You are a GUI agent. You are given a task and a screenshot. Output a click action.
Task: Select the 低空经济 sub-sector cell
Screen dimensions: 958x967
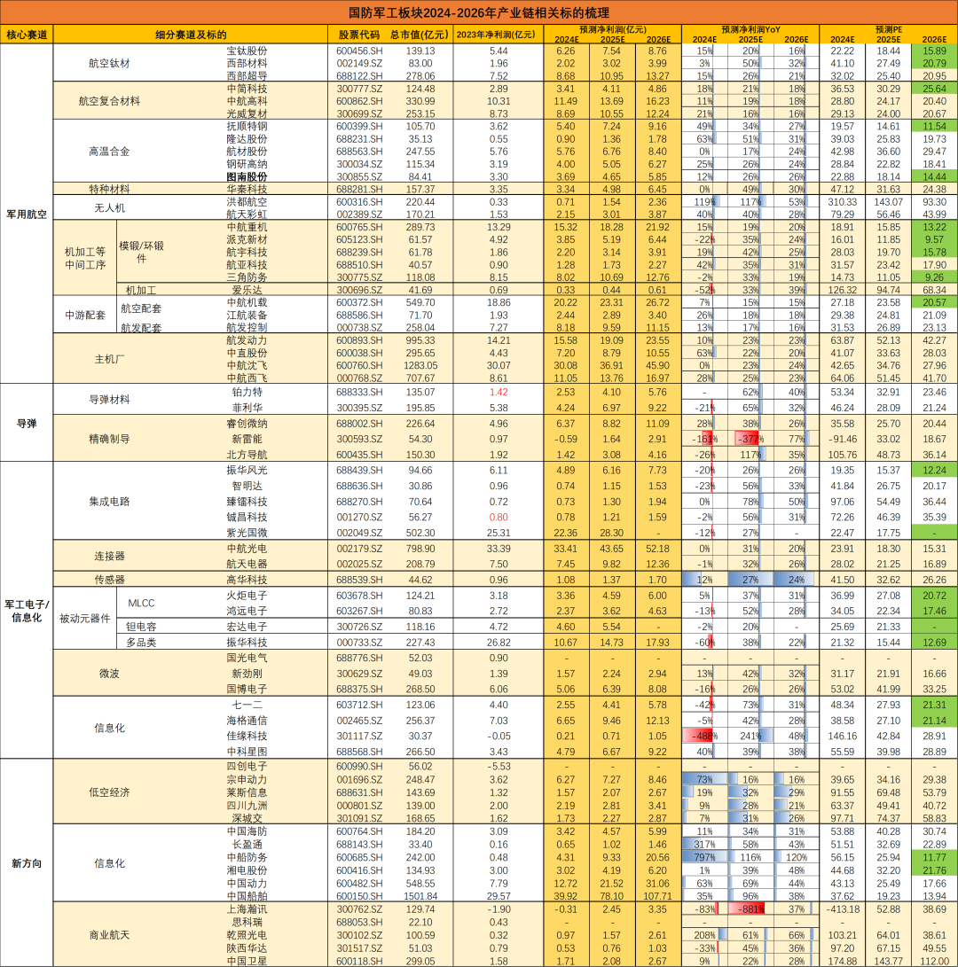click(x=109, y=792)
